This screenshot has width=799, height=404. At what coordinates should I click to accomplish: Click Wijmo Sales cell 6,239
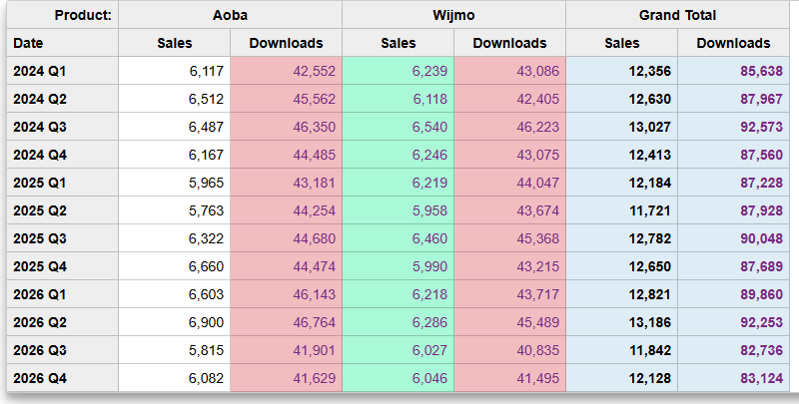point(398,71)
